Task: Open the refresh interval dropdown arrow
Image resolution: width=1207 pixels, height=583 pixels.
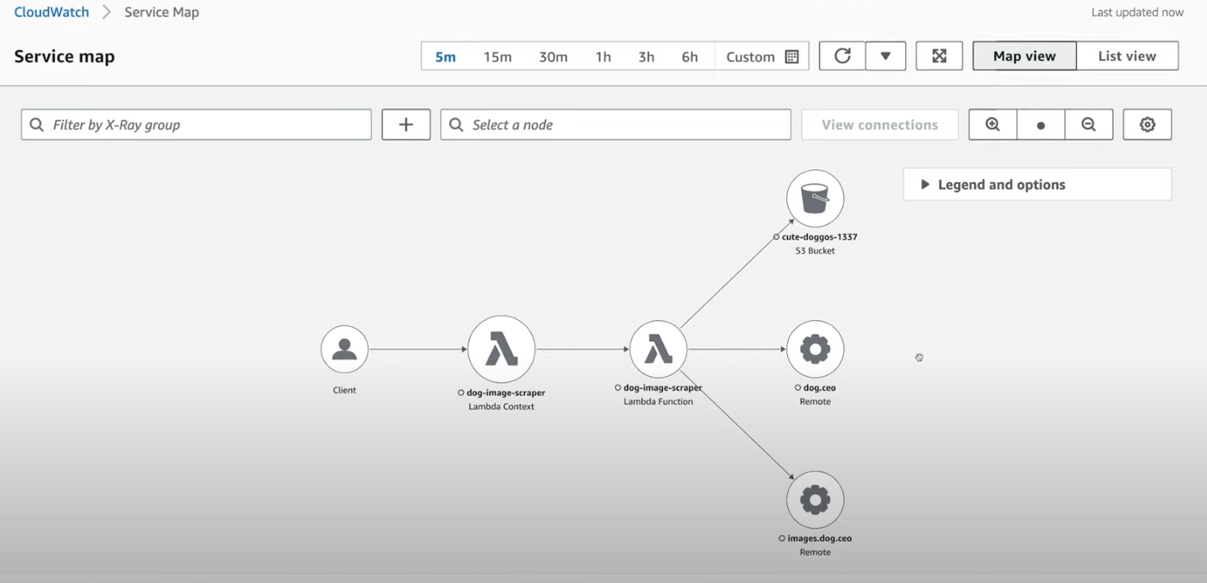Action: 885,56
